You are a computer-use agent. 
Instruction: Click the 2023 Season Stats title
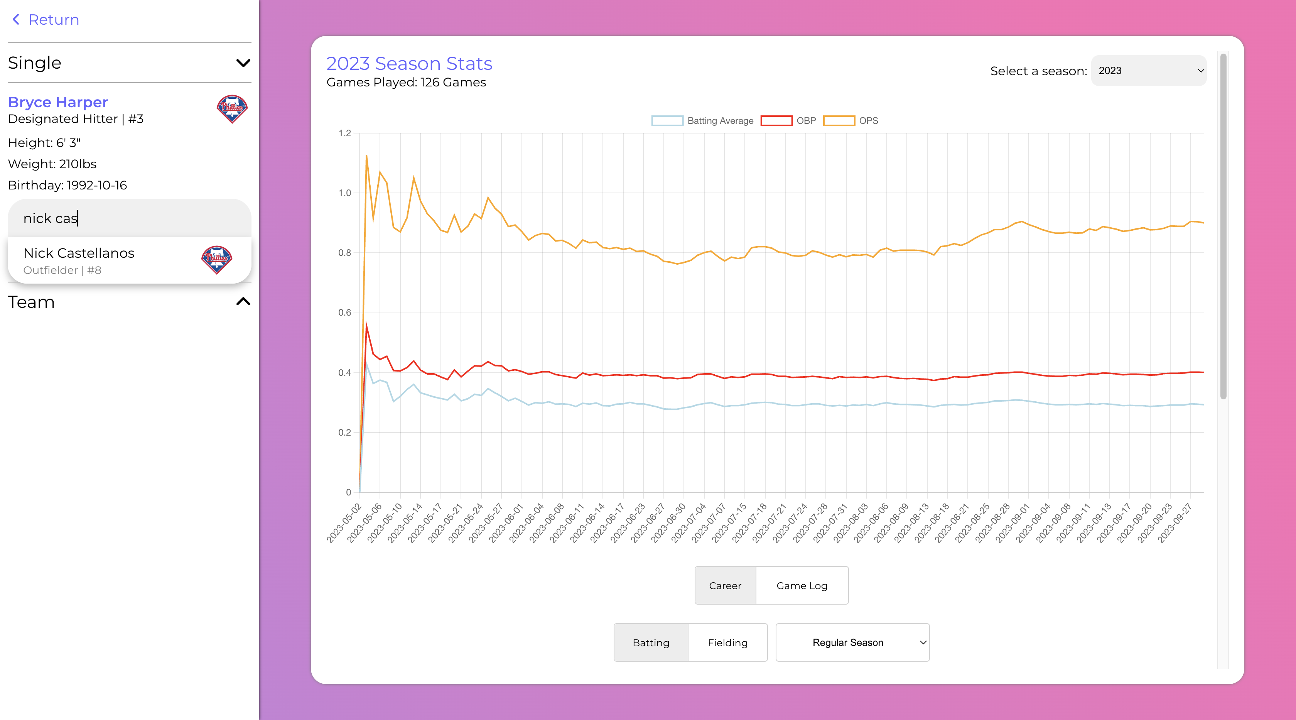click(x=409, y=63)
